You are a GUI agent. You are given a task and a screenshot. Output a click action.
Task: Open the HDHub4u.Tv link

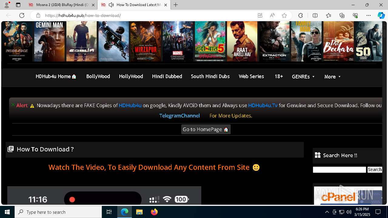click(263, 105)
